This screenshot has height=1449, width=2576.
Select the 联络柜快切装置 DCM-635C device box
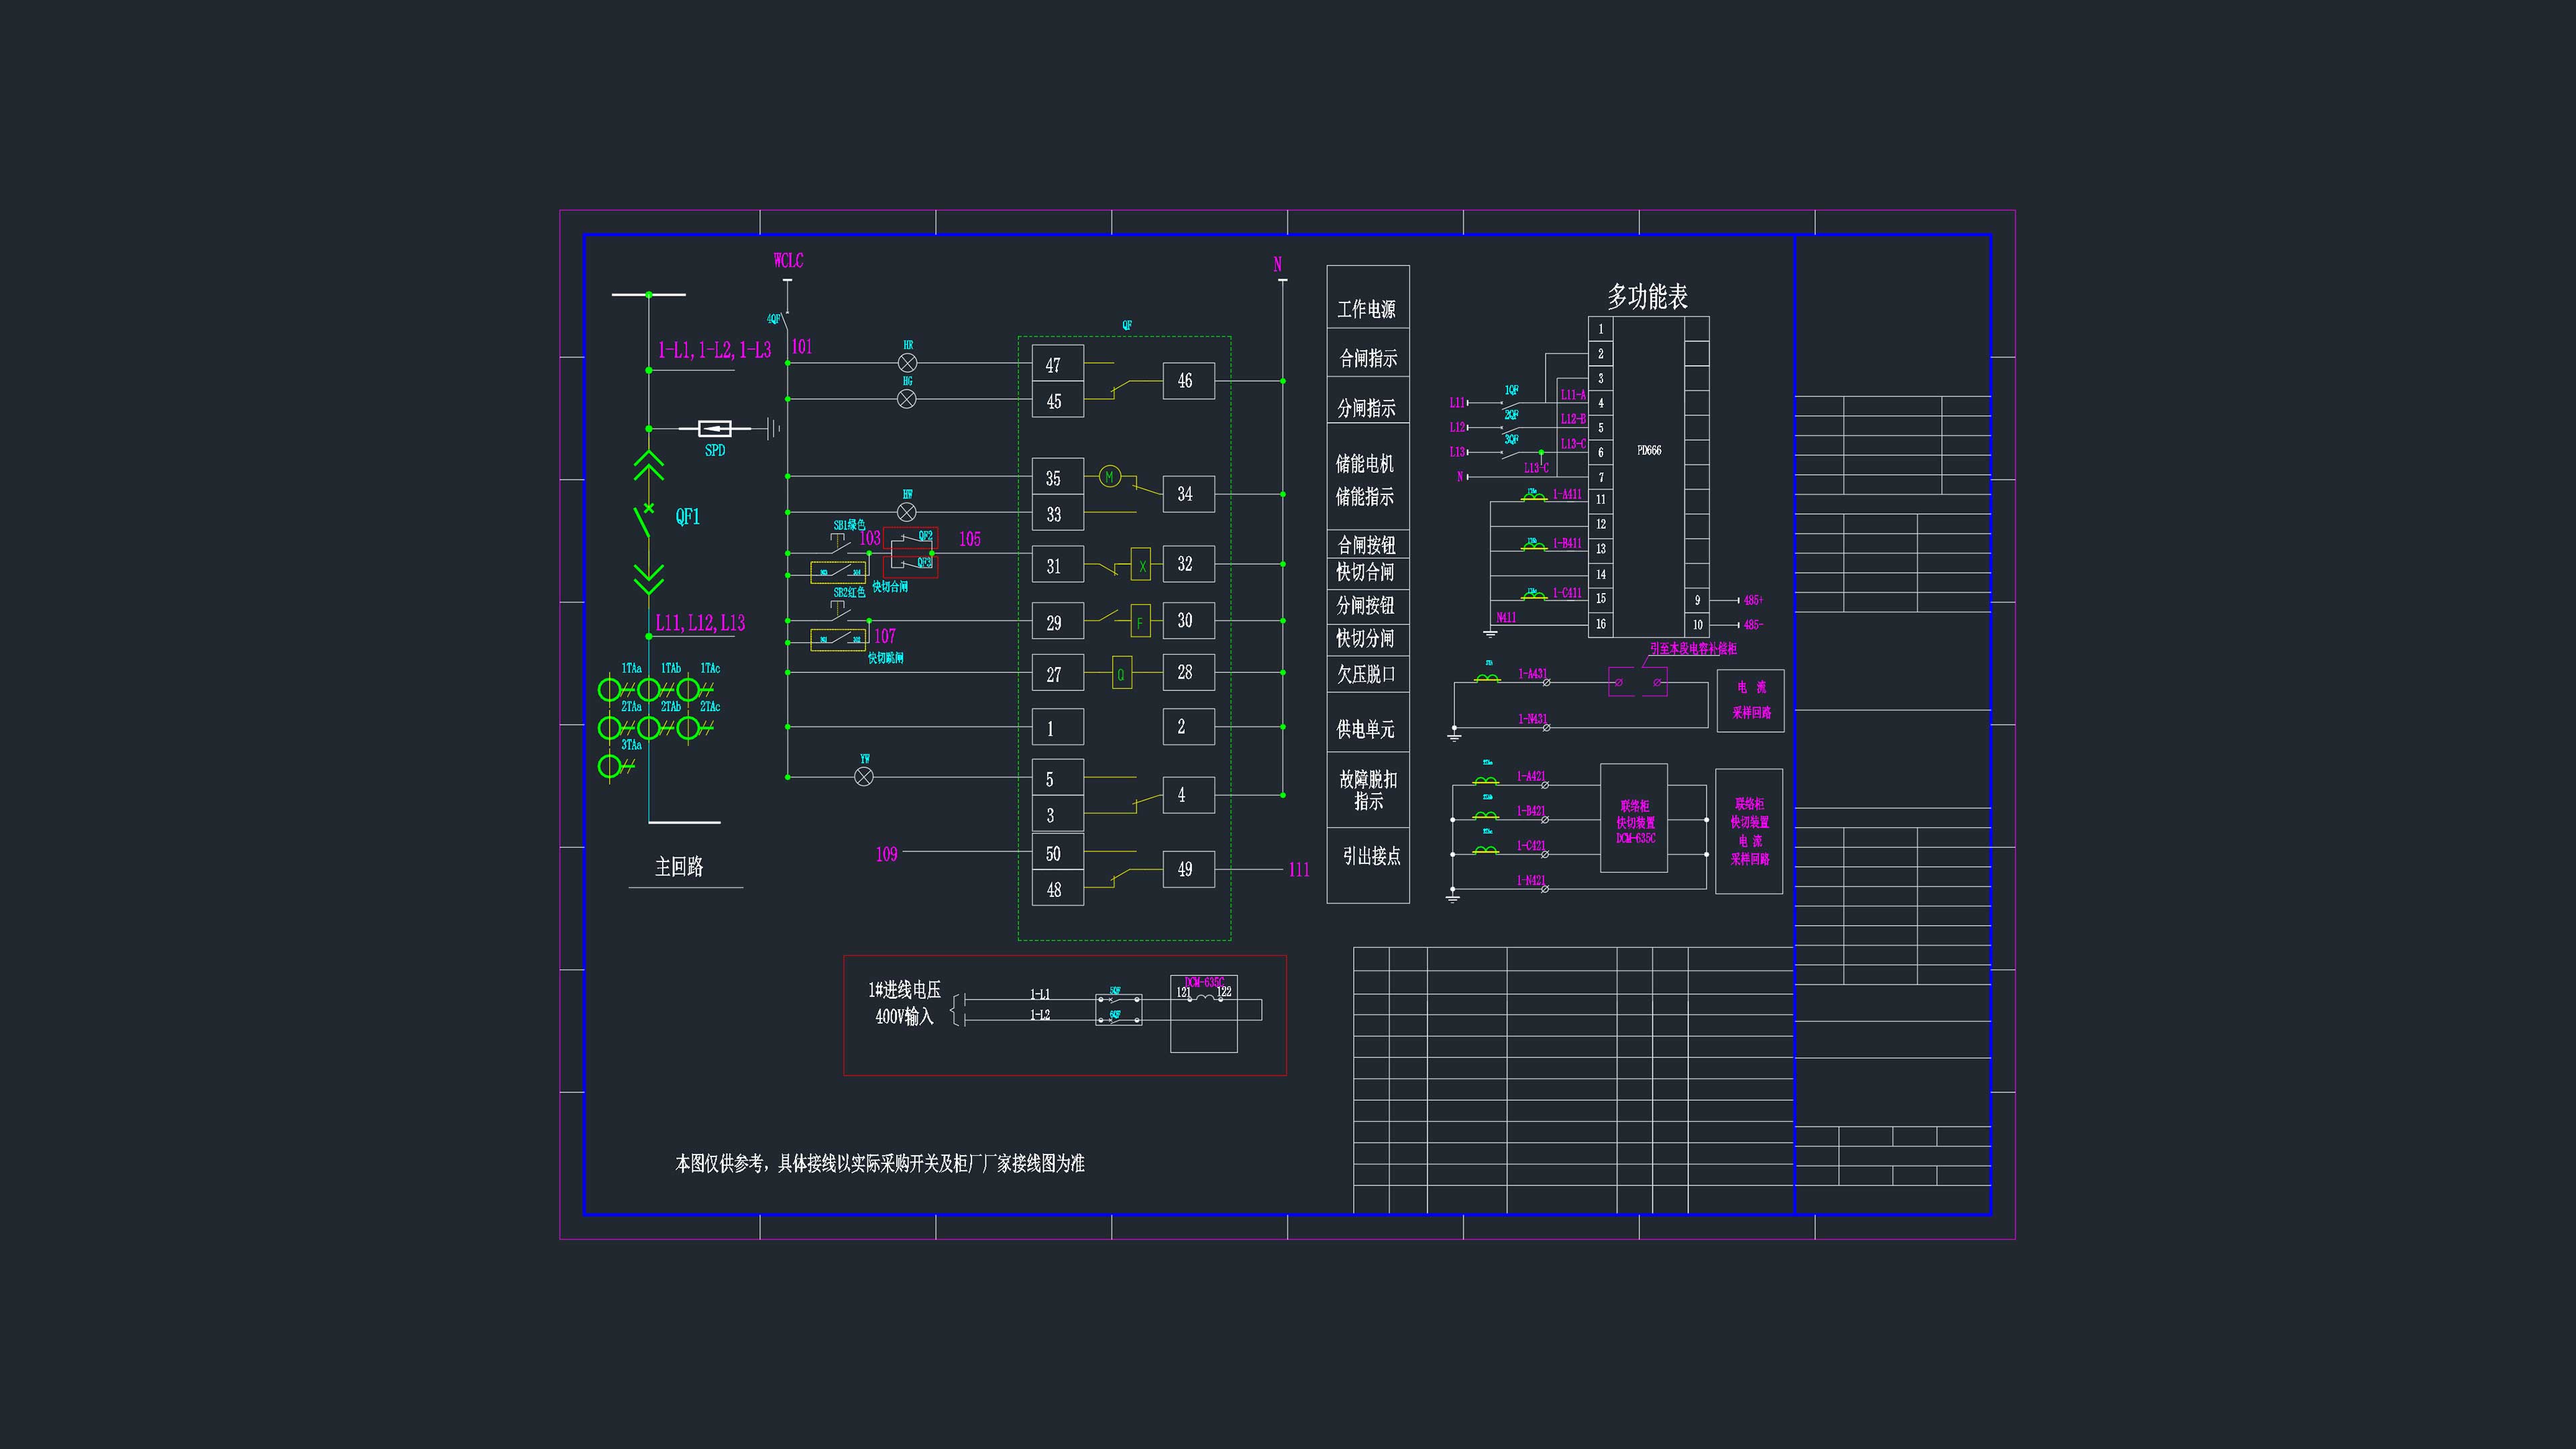coord(1634,818)
